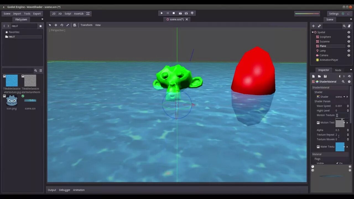Open the Export menu
The width and height of the screenshot is (354, 199).
click(37, 14)
